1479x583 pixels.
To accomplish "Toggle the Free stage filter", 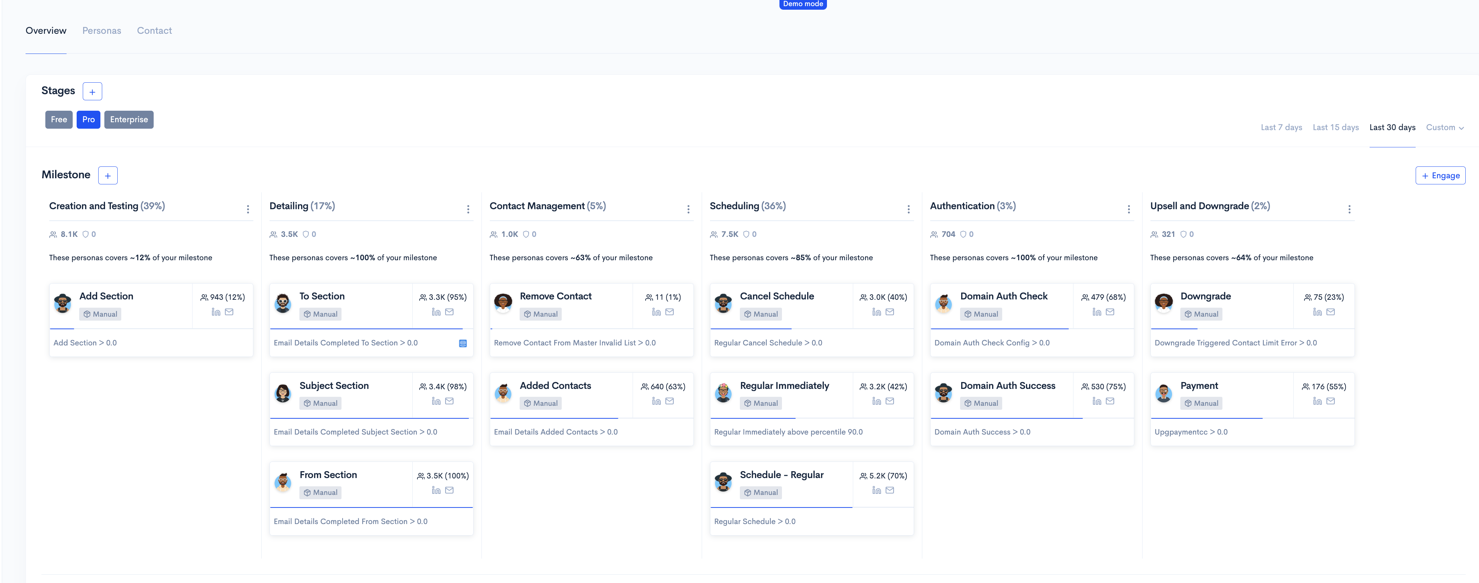I will [59, 119].
